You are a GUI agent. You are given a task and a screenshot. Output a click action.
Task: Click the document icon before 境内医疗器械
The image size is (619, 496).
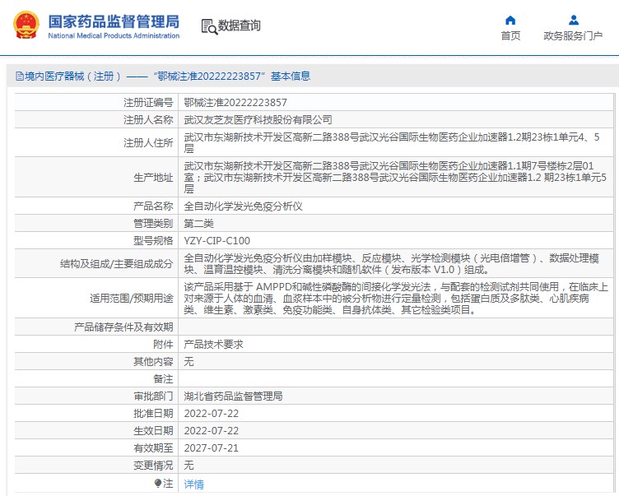point(19,76)
